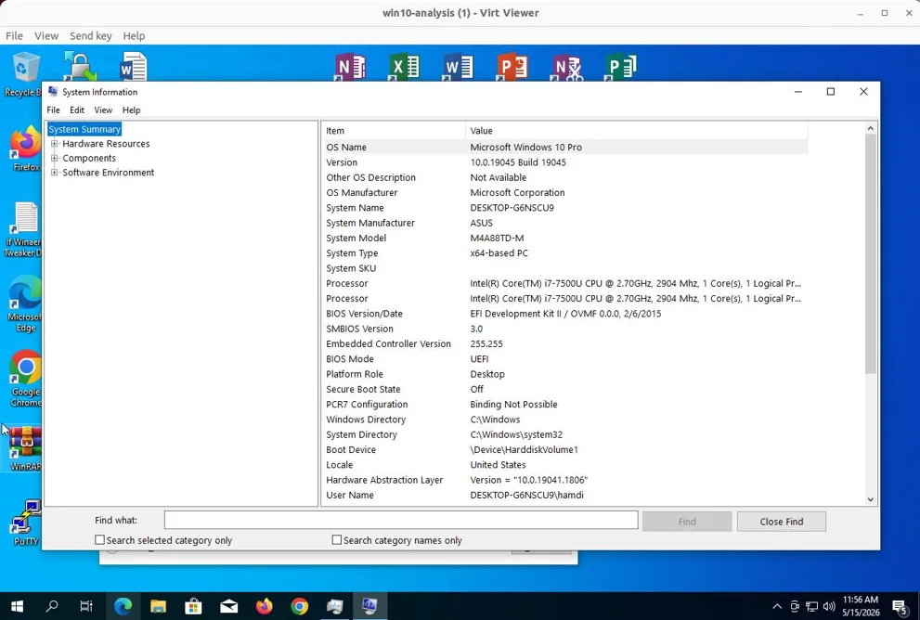Open Virt Viewer File menu

(x=14, y=36)
